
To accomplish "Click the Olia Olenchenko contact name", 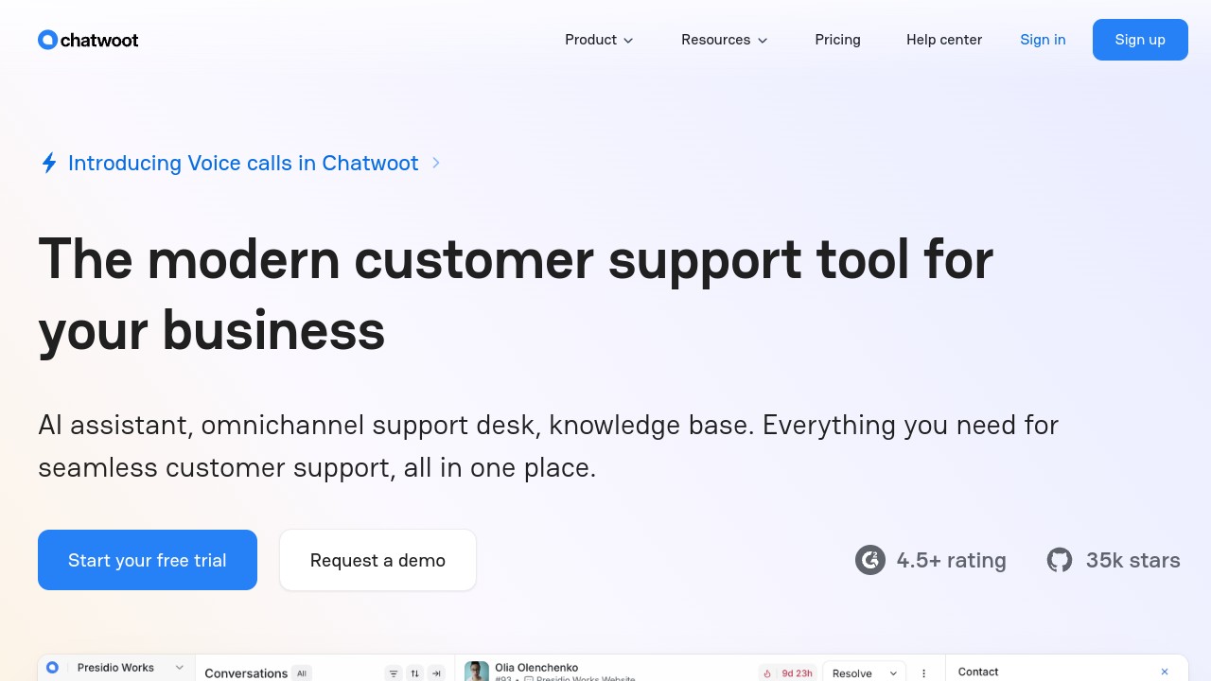I will (536, 668).
